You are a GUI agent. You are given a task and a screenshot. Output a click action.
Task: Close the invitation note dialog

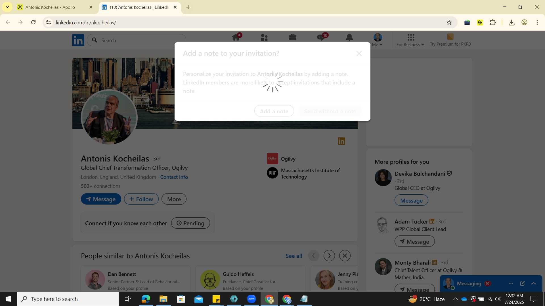(x=359, y=54)
